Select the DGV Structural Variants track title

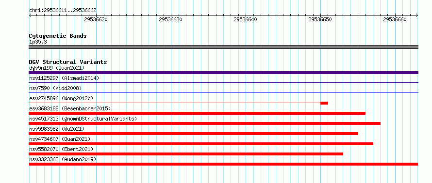tap(68, 62)
